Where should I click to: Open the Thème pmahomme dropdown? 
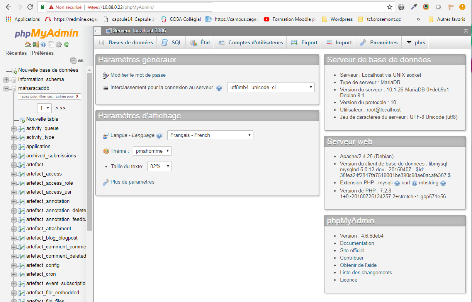(152, 151)
